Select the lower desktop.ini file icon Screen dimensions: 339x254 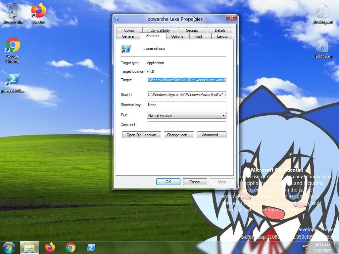coord(322,48)
